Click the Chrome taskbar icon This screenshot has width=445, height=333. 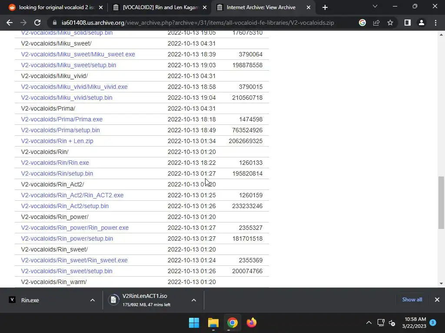[x=232, y=323]
